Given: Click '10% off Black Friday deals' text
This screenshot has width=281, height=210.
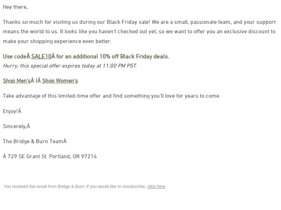Looking at the screenshot, I should tap(134, 56).
